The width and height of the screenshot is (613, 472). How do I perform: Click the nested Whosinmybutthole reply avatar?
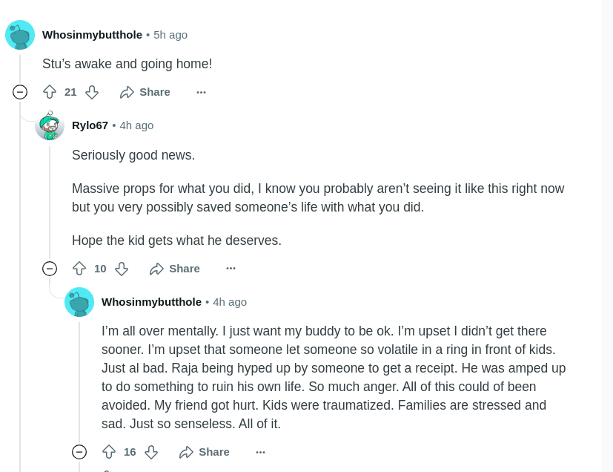[79, 302]
